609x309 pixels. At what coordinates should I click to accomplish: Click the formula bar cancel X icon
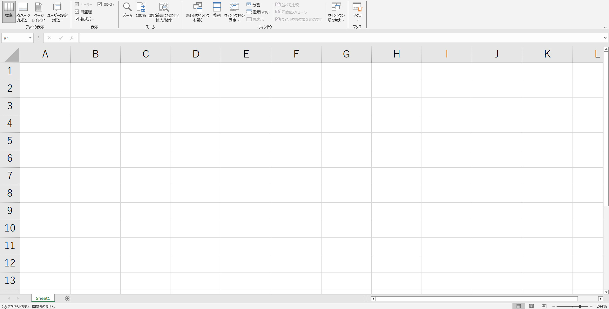pos(49,38)
